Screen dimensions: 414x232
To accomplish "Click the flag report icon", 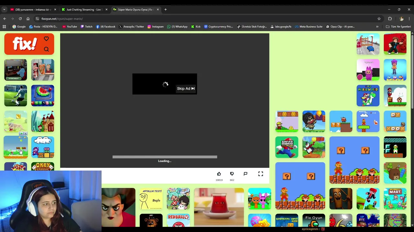I will (x=245, y=174).
